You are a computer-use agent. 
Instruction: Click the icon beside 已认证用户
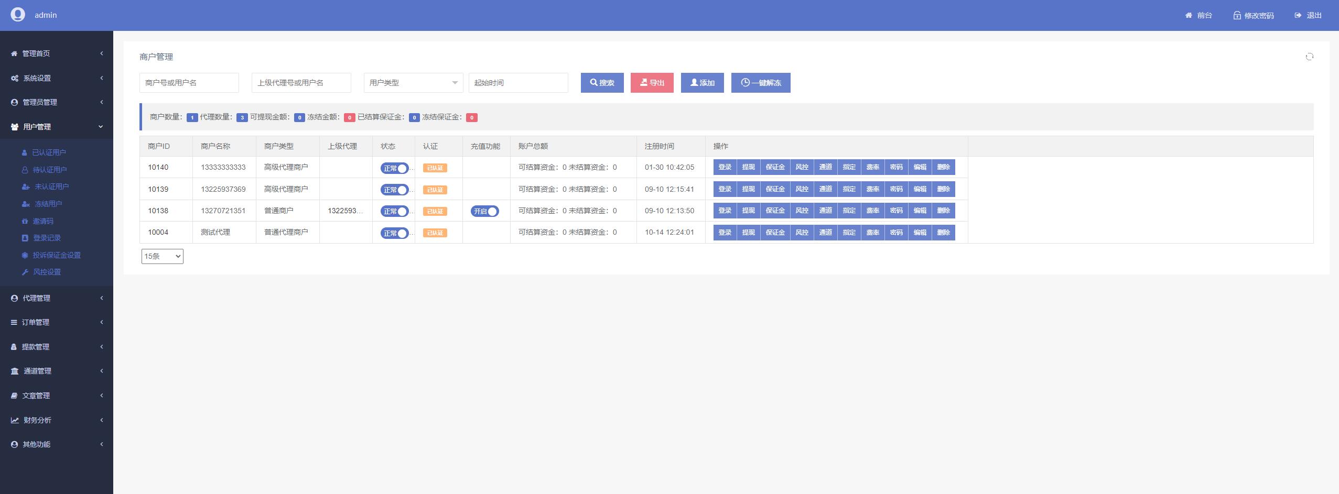coord(24,152)
